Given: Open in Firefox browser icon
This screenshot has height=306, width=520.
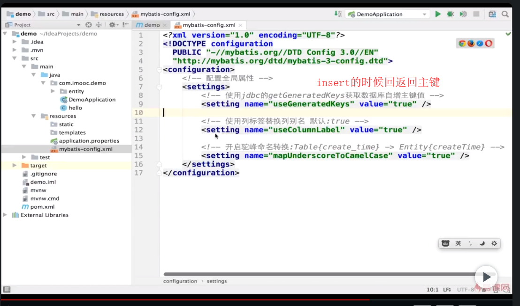Looking at the screenshot, I should click(x=471, y=44).
